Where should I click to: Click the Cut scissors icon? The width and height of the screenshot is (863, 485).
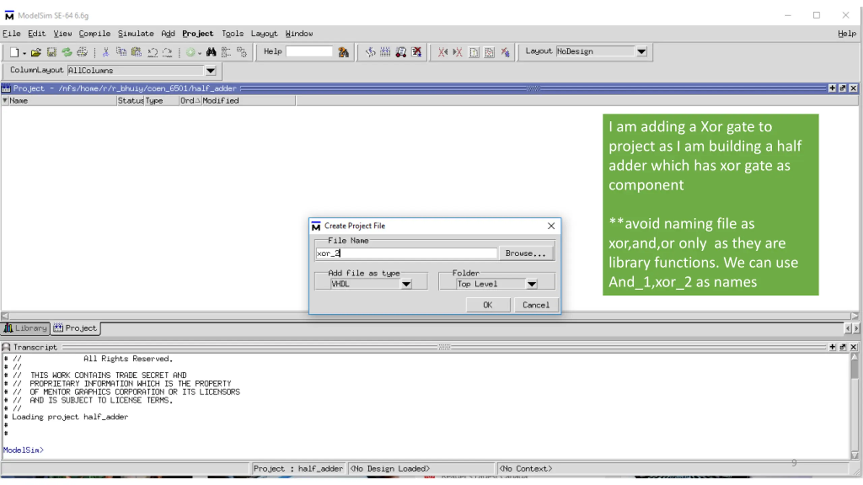coord(106,52)
